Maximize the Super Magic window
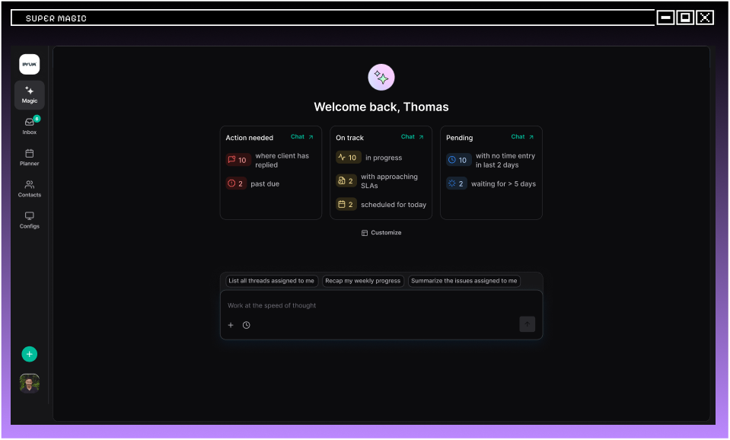 point(685,18)
